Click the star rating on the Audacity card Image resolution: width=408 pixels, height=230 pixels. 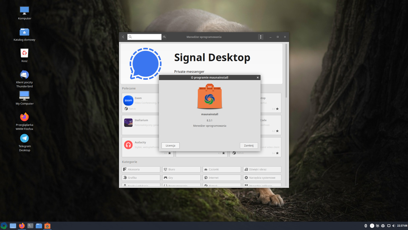click(x=169, y=153)
